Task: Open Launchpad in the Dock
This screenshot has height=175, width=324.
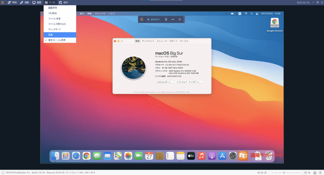Action: [x=66, y=156]
